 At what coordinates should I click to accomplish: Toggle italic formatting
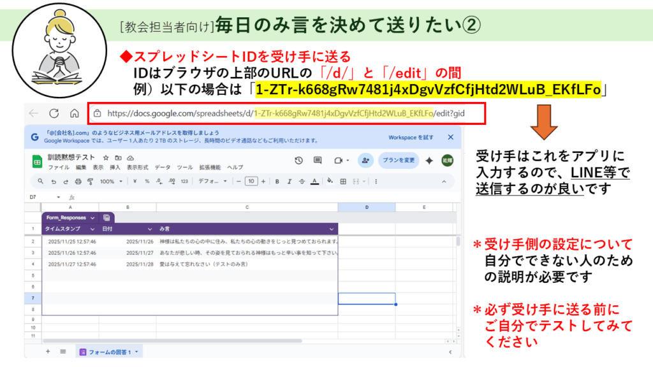[x=289, y=182]
